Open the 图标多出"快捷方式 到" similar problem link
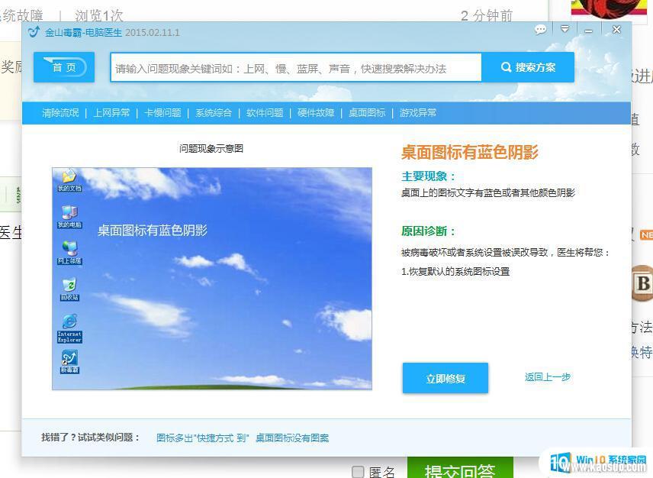Screen dimensions: 653x478 [x=202, y=438]
